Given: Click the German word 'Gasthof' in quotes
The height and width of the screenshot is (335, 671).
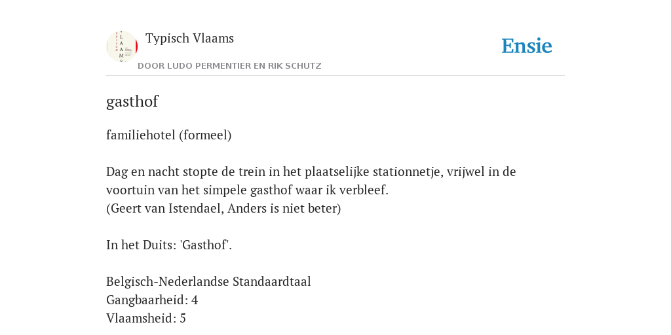Looking at the screenshot, I should [x=205, y=245].
